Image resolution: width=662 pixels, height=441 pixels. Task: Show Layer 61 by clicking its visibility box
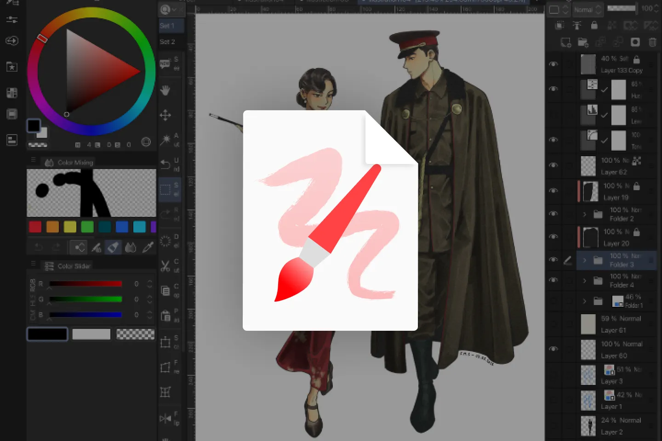pos(554,324)
